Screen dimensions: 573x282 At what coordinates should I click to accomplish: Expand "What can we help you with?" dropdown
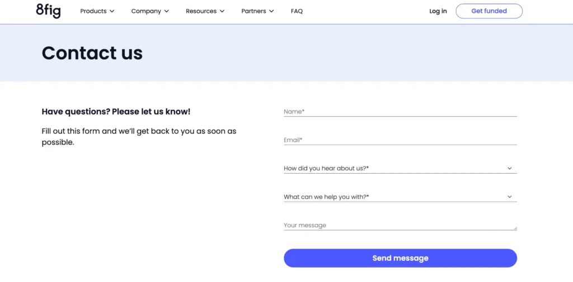(x=392, y=197)
